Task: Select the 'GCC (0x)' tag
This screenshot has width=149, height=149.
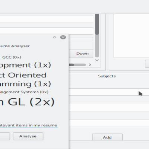Action: (x=12, y=57)
